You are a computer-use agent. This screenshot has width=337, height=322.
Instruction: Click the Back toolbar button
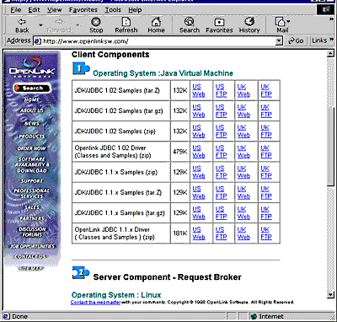pos(22,25)
